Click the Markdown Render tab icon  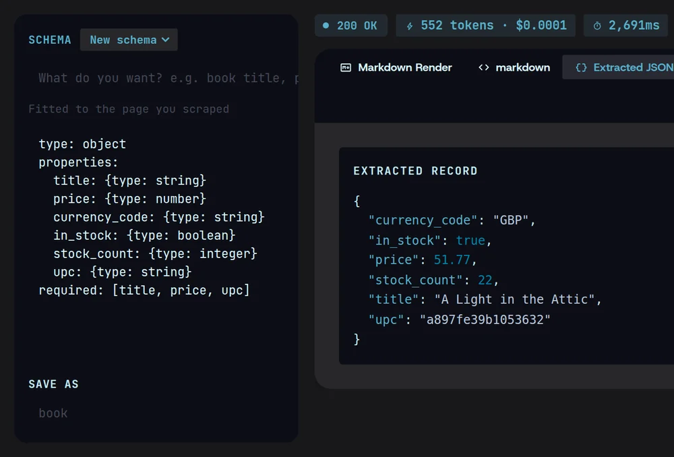(346, 67)
